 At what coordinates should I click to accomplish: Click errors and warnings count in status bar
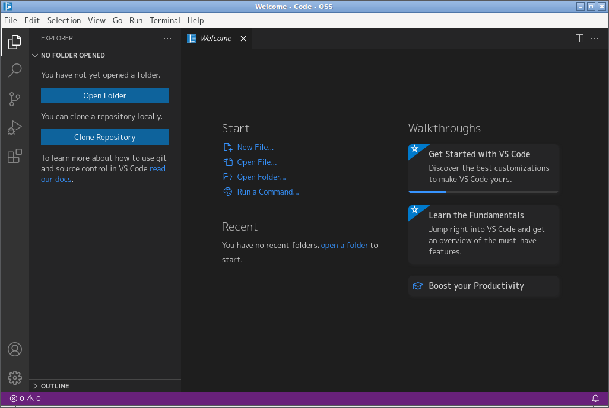pyautogui.click(x=26, y=399)
